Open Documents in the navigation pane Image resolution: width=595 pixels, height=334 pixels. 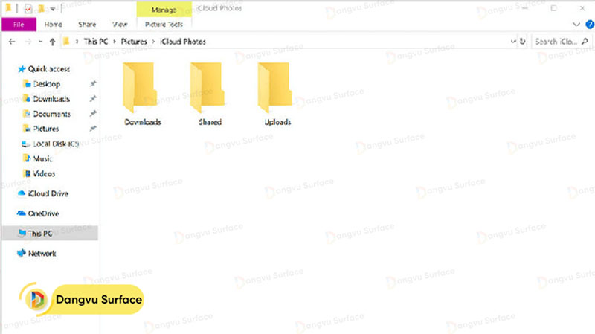coord(51,114)
